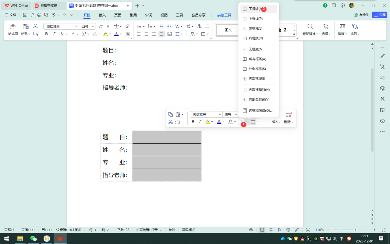Select No Border (无框线) from the border menu

pyautogui.click(x=259, y=49)
